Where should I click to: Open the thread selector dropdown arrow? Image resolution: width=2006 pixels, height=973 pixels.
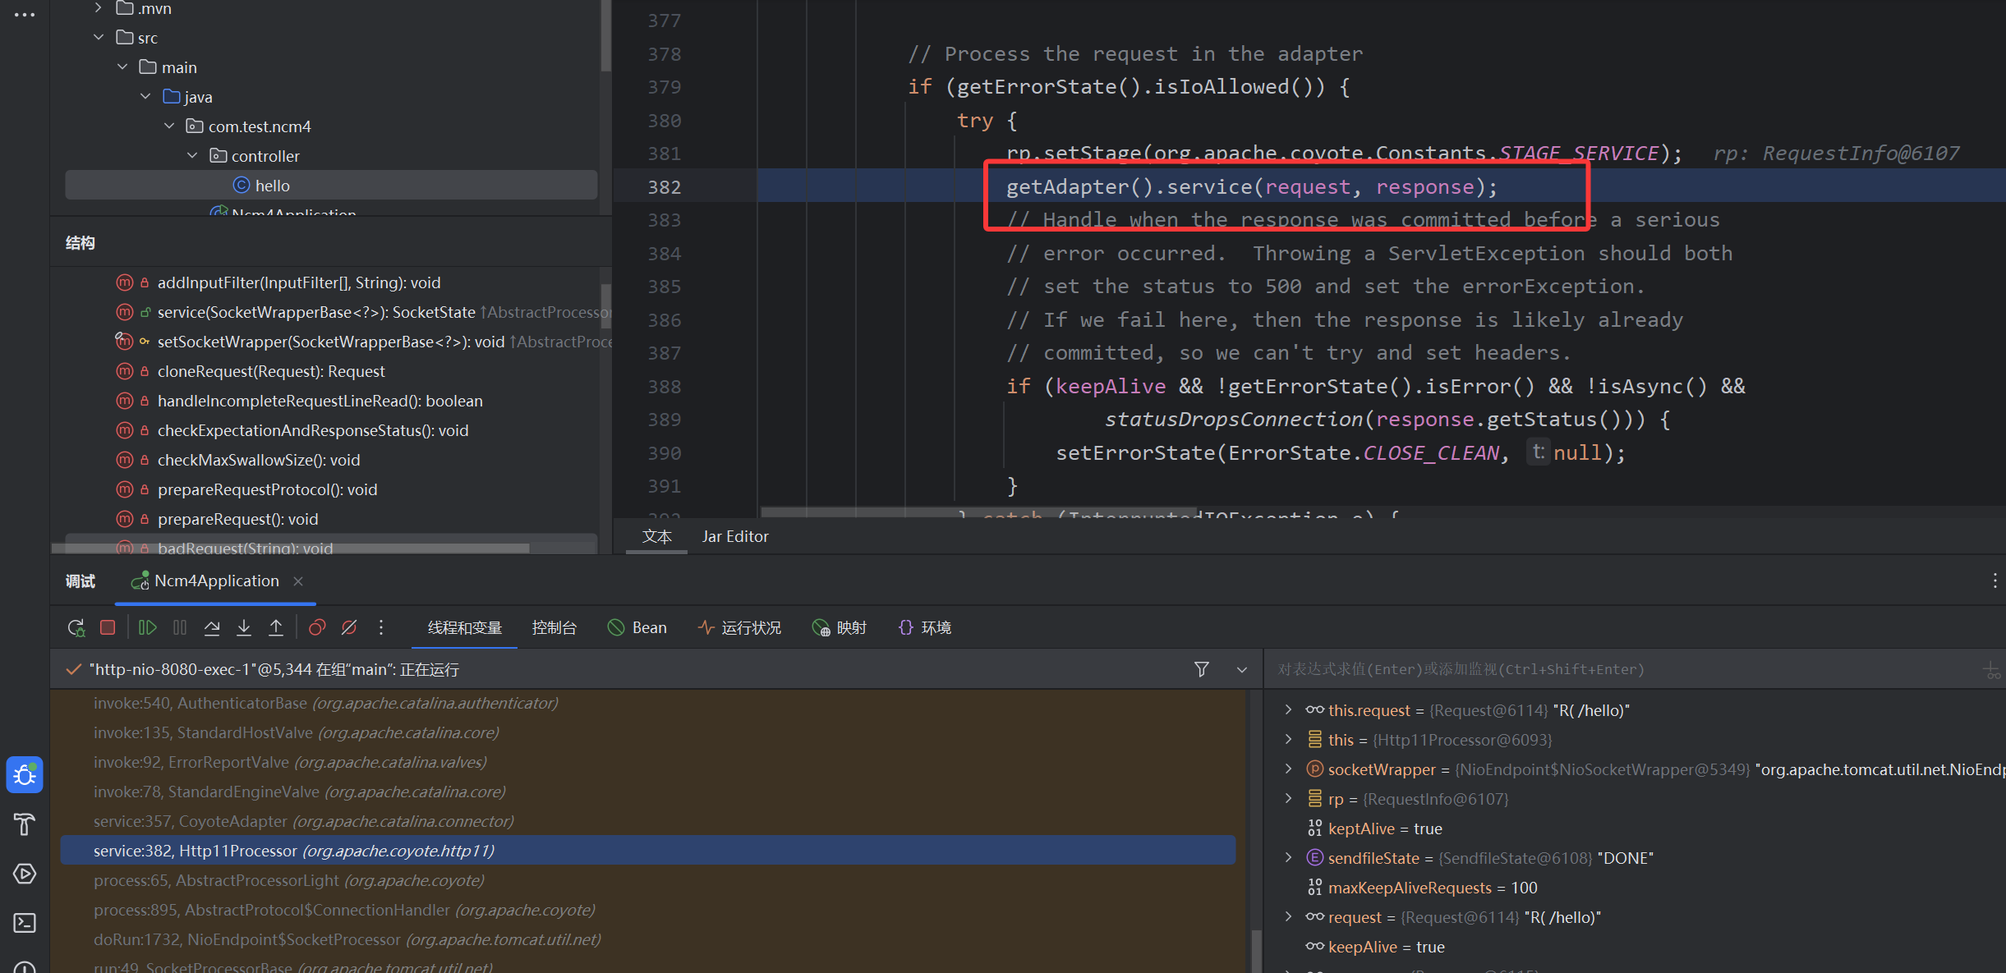tap(1242, 670)
